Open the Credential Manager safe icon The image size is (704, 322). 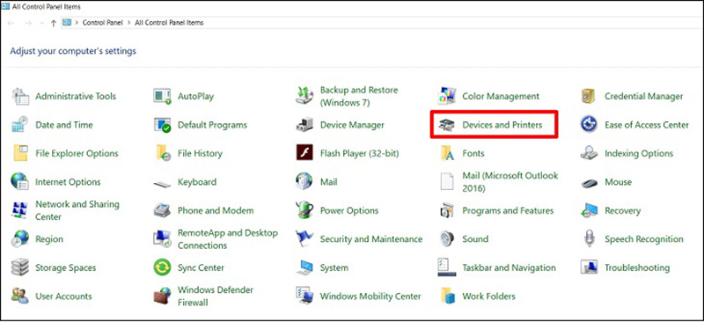589,96
